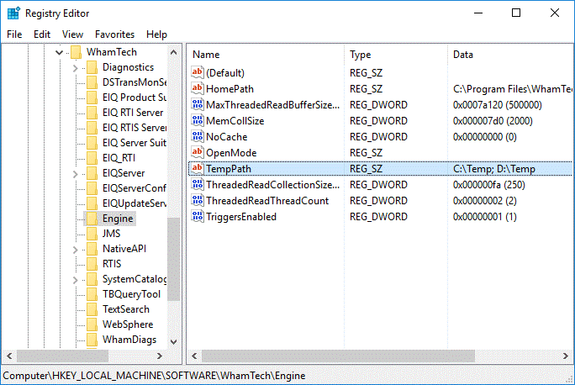This screenshot has height=385, width=575.
Task: Click the folder icon beside EIQ_RTI
Action: click(92, 158)
